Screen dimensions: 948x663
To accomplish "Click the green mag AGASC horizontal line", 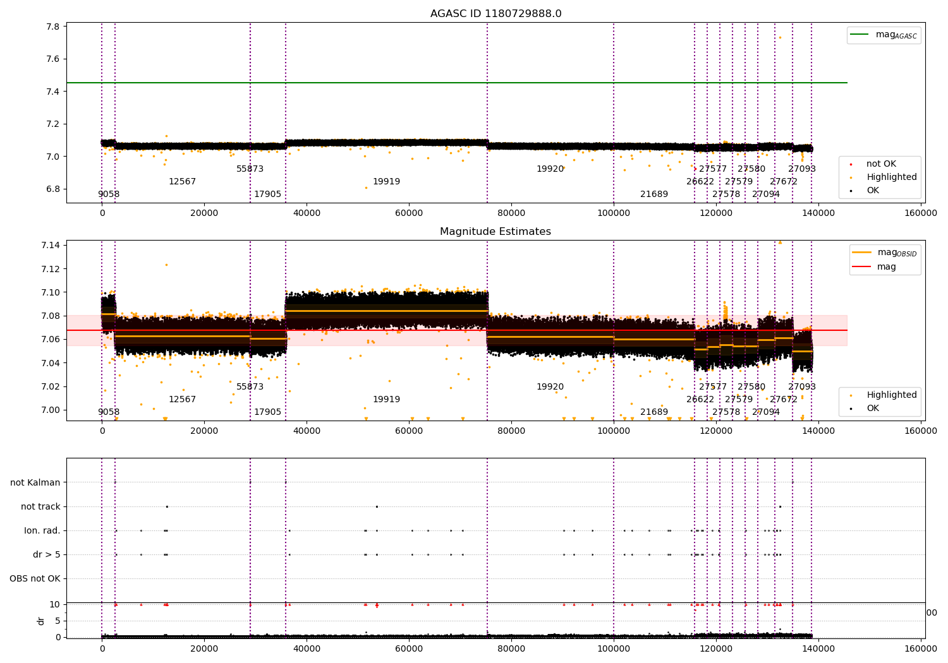I will click(x=456, y=83).
